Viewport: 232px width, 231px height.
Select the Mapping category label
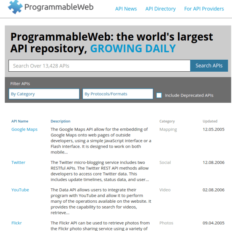pyautogui.click(x=168, y=129)
